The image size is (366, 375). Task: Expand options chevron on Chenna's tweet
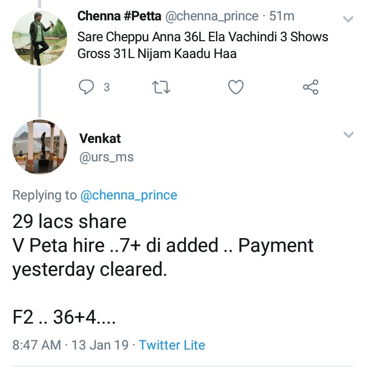coord(348,19)
